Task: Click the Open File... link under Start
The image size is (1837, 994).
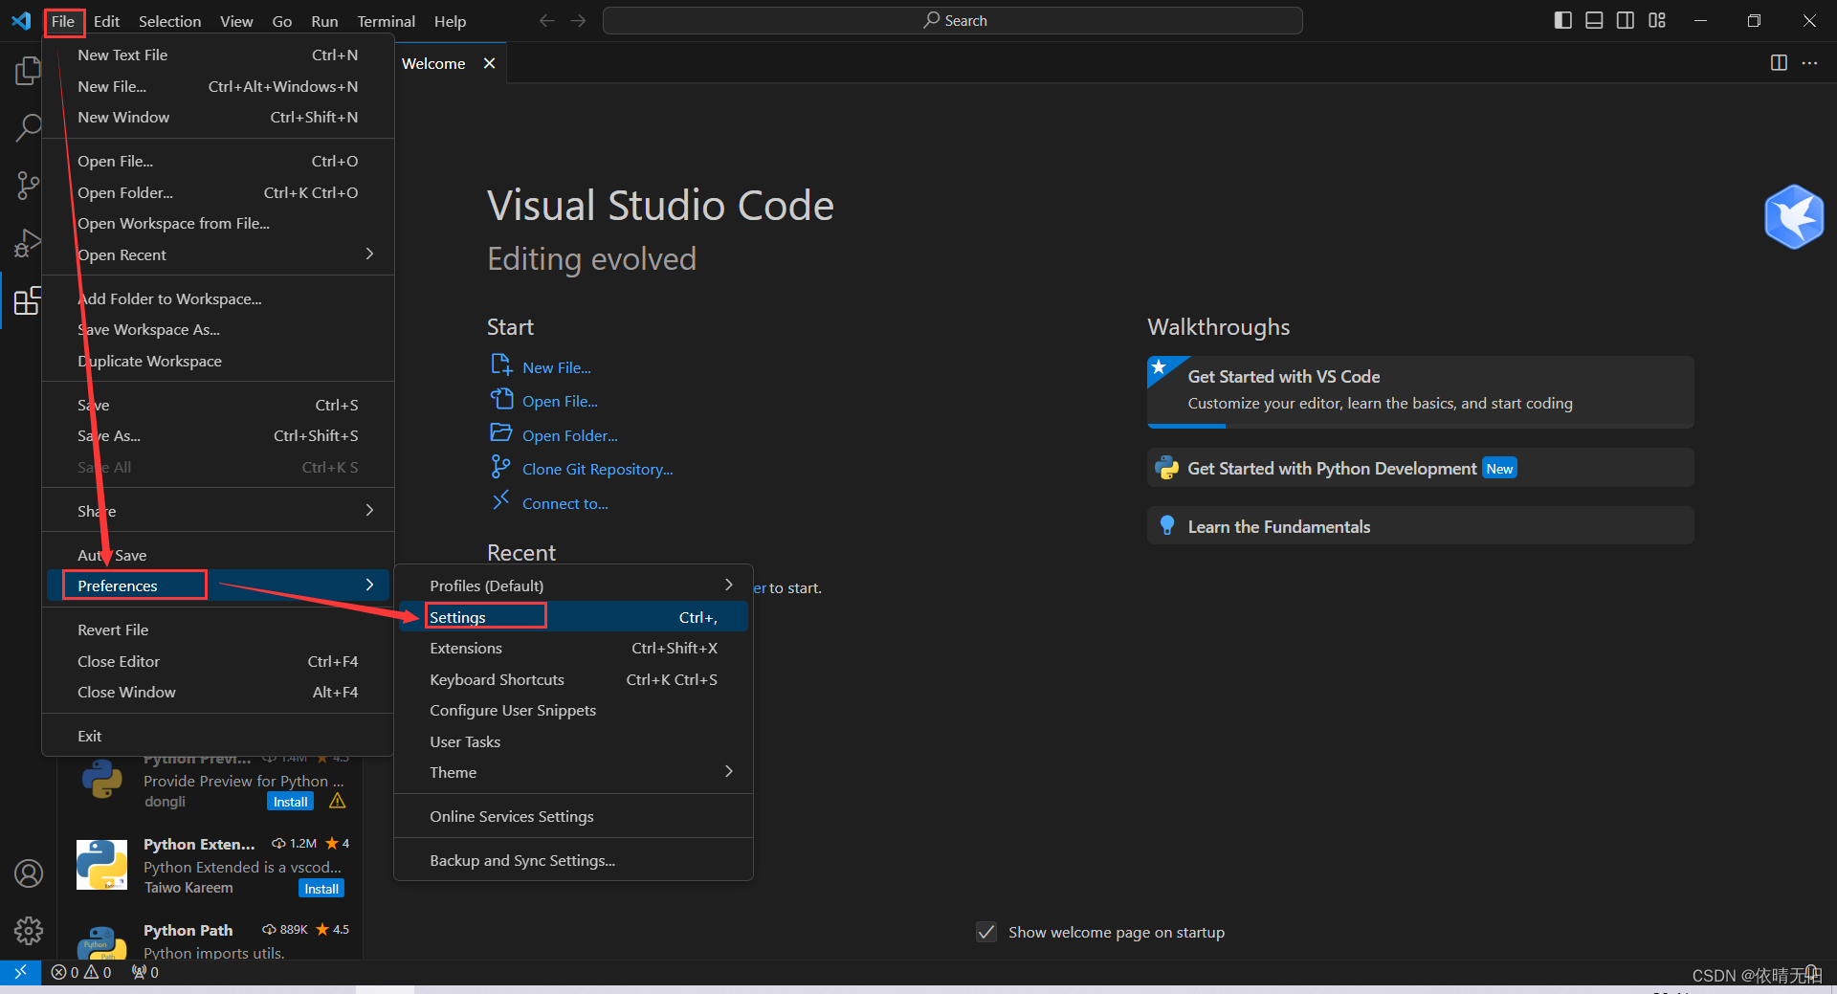Action: pyautogui.click(x=560, y=401)
